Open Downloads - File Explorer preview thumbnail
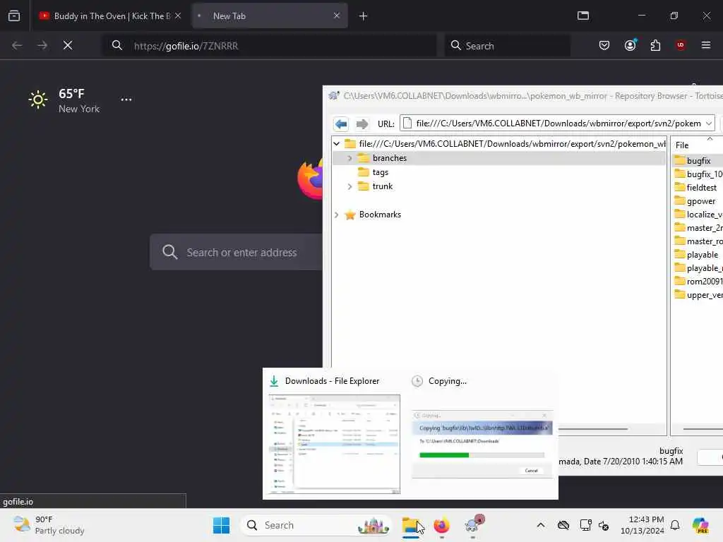Screen dimensions: 723x542 334,444
